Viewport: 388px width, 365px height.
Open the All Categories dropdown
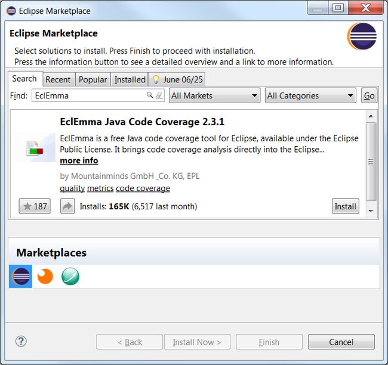pyautogui.click(x=310, y=95)
